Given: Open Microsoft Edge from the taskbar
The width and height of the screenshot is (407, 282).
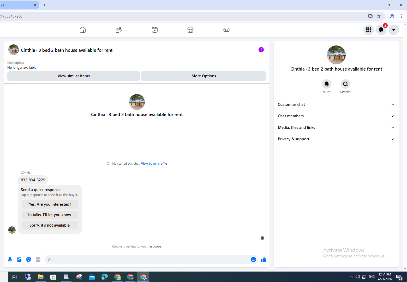Looking at the screenshot, I should coord(105,277).
